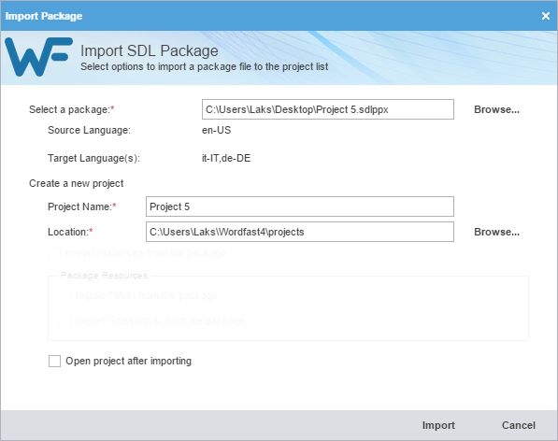Screen dimensions: 558x441
Task: Click the Location path input field
Action: point(300,232)
